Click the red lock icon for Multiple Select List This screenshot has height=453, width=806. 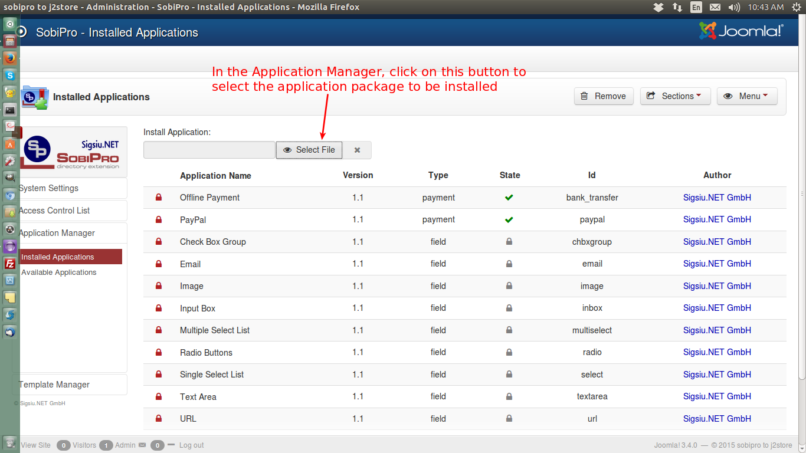click(x=159, y=330)
